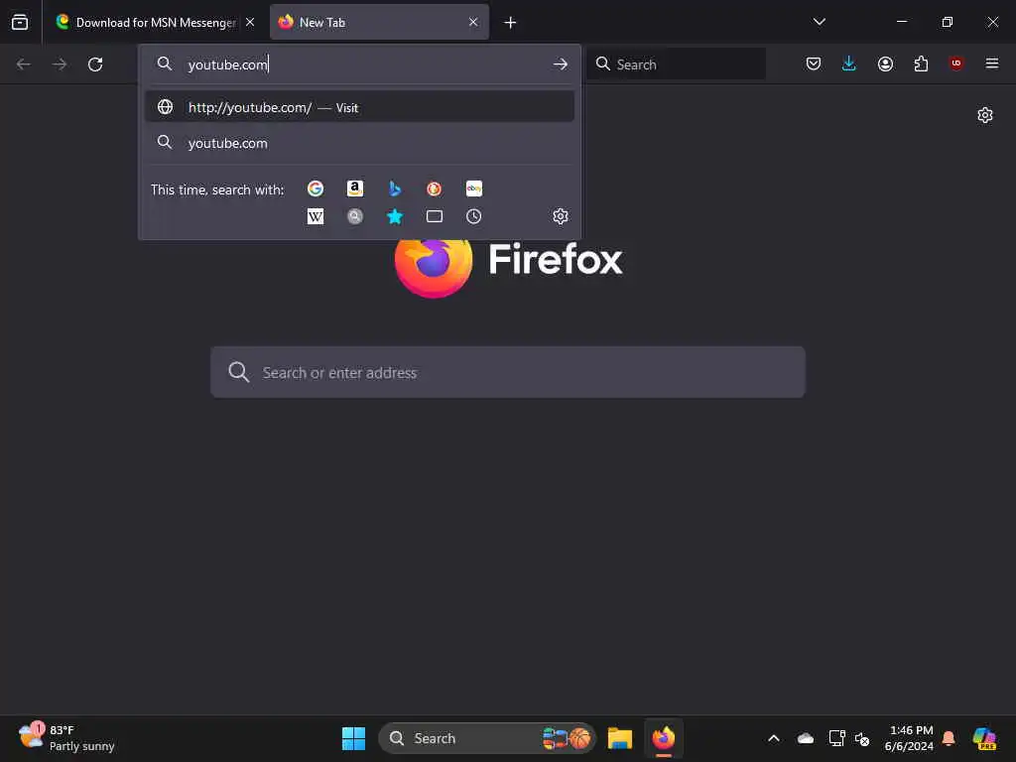Open search settings gear in URL dropdown

coord(561,215)
